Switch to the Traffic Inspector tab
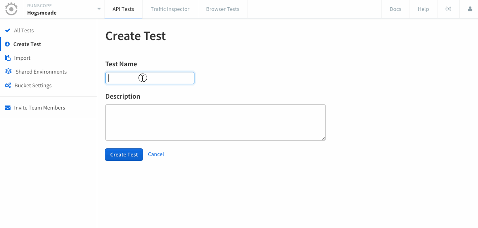 (x=170, y=9)
